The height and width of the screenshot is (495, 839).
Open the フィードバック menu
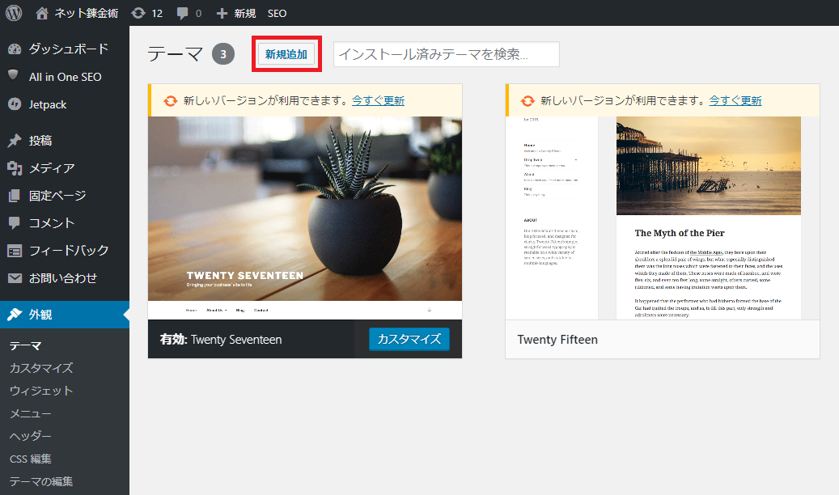[x=68, y=251]
